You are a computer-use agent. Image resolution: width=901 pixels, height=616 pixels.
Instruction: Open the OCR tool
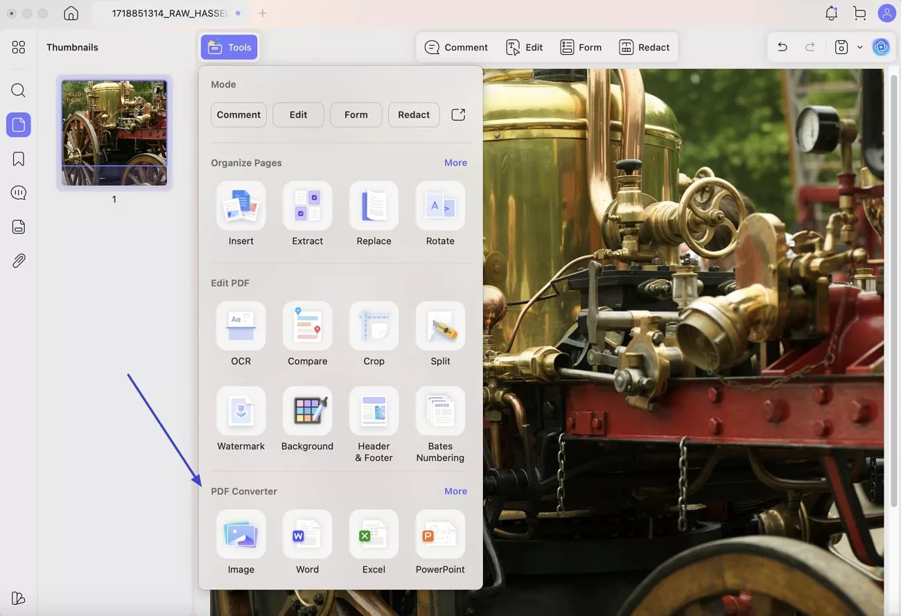(240, 335)
